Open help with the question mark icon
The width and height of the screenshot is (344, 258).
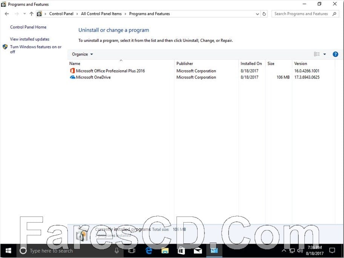(335, 54)
